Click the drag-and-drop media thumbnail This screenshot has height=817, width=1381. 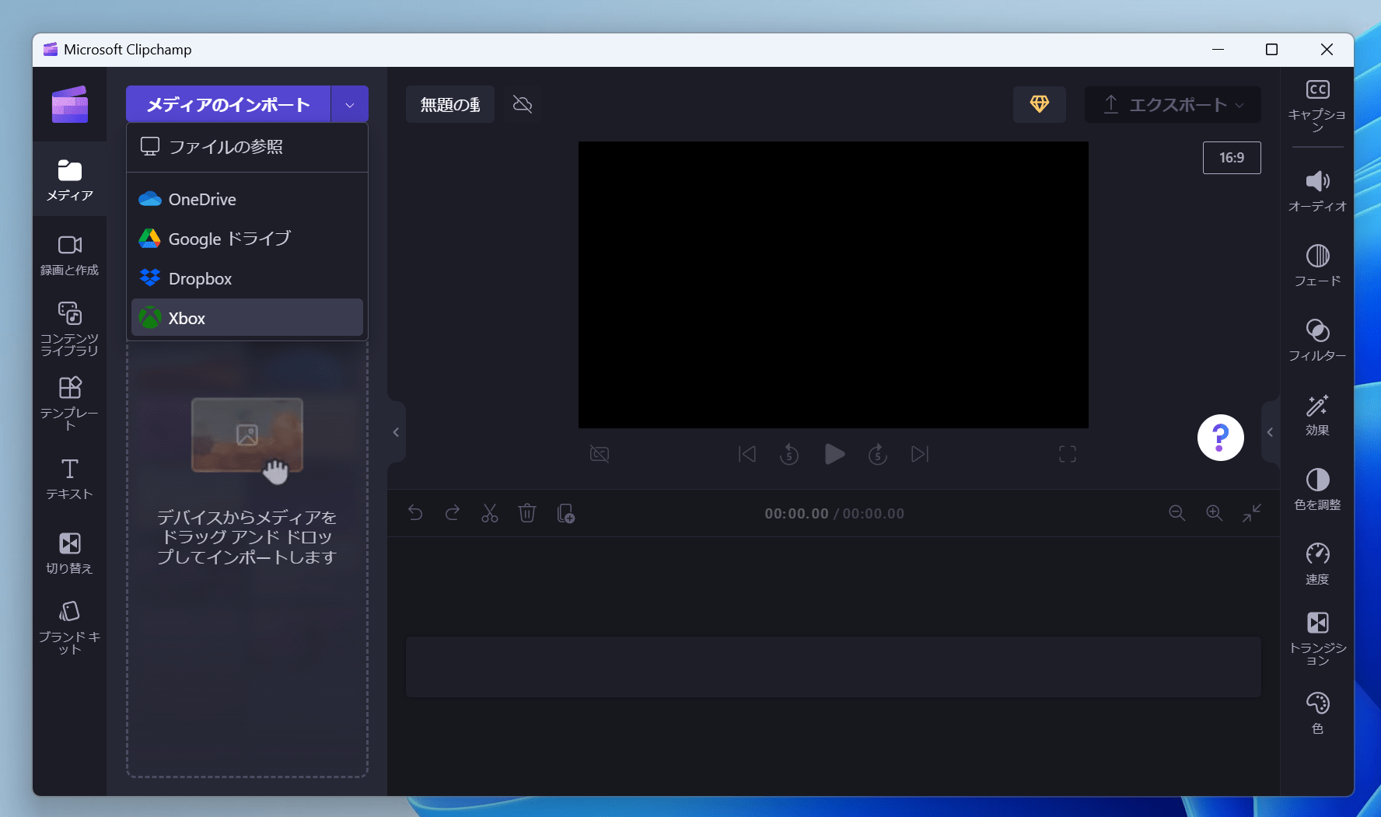[247, 435]
